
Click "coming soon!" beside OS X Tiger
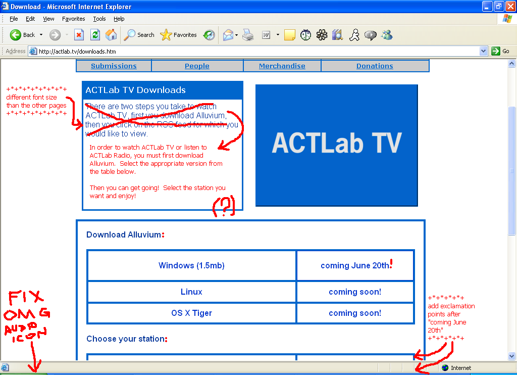(x=355, y=313)
